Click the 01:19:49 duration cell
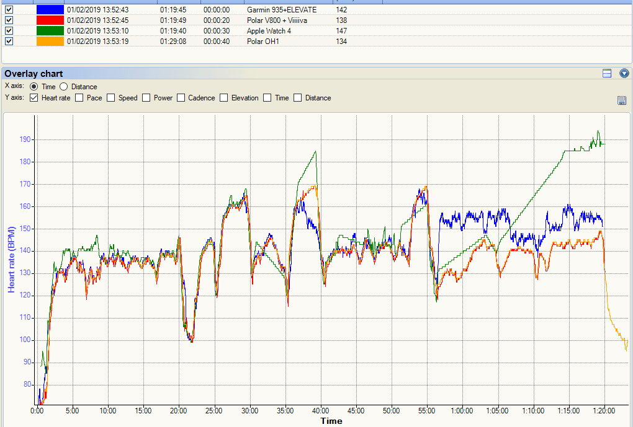 [173, 20]
